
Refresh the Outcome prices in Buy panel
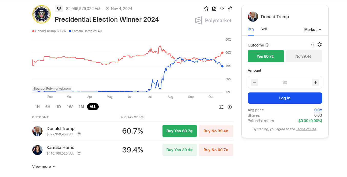tap(312, 45)
